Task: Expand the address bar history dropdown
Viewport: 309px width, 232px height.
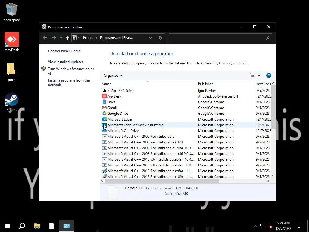Action: [x=150, y=38]
